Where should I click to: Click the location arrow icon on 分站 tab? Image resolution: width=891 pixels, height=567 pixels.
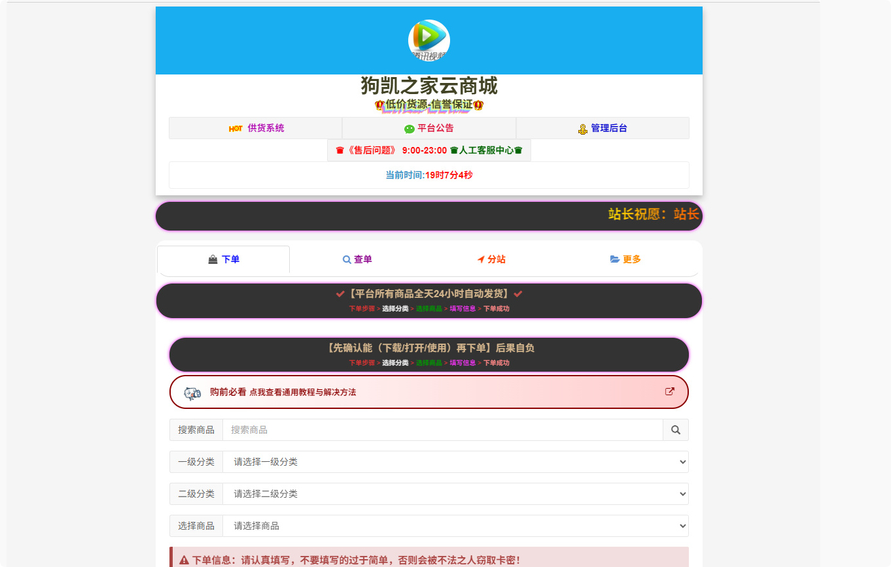point(481,259)
